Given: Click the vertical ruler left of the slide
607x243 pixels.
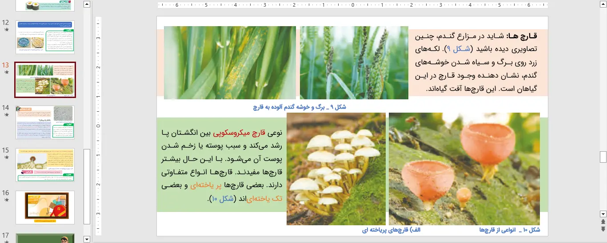Looking at the screenshot, I should tap(99, 126).
